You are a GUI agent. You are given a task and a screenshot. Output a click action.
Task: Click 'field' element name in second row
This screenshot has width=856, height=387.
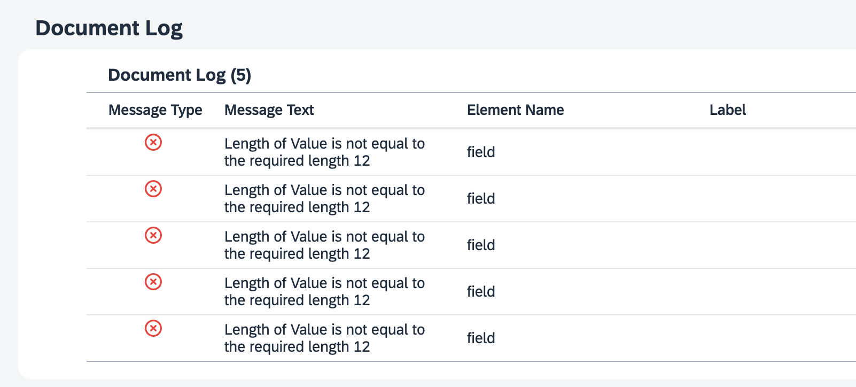[x=481, y=199]
